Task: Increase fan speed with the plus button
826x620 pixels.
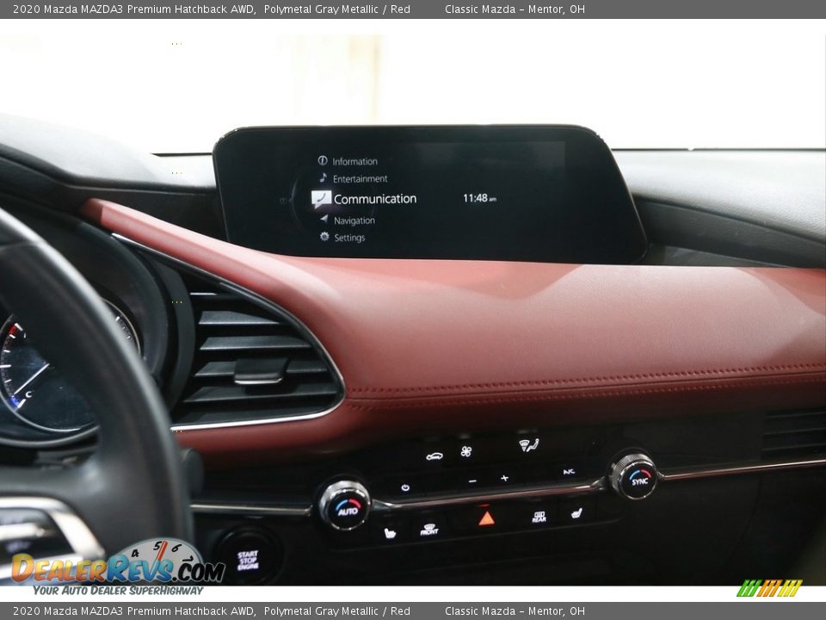Action: pos(504,478)
